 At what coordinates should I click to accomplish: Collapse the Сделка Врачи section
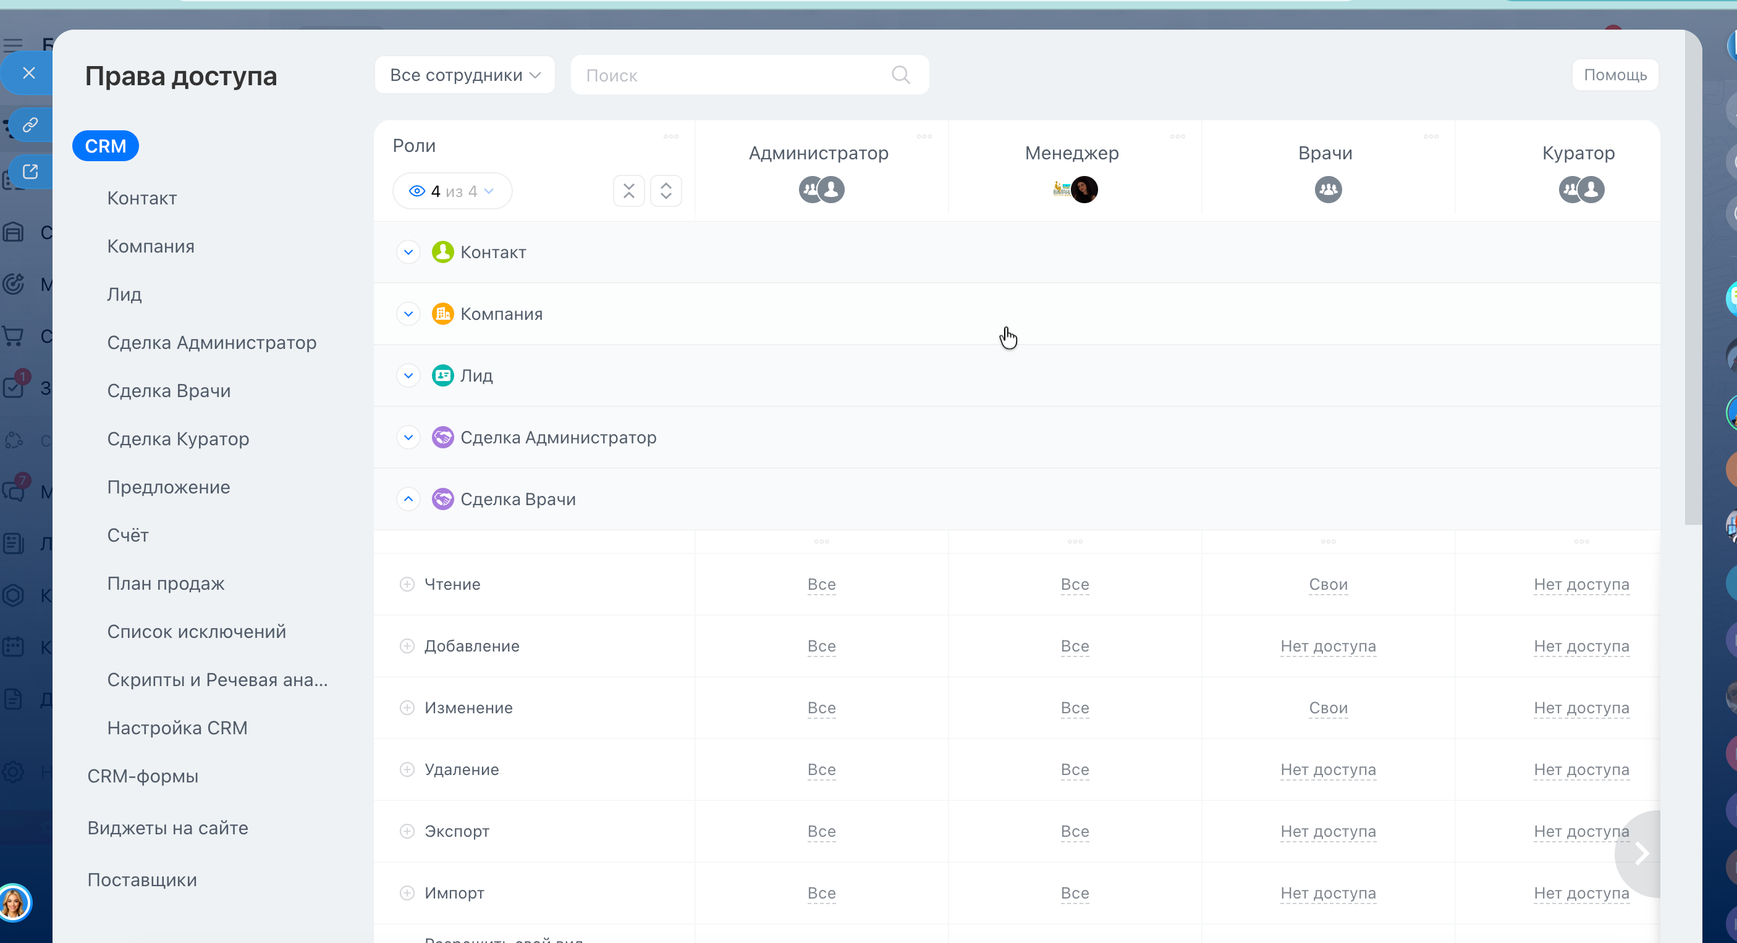pyautogui.click(x=408, y=500)
